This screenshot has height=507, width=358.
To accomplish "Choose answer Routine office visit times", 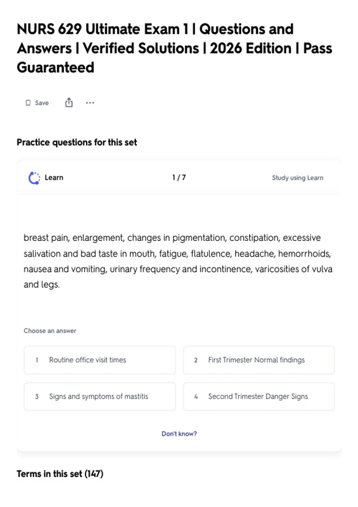I will click(x=100, y=360).
